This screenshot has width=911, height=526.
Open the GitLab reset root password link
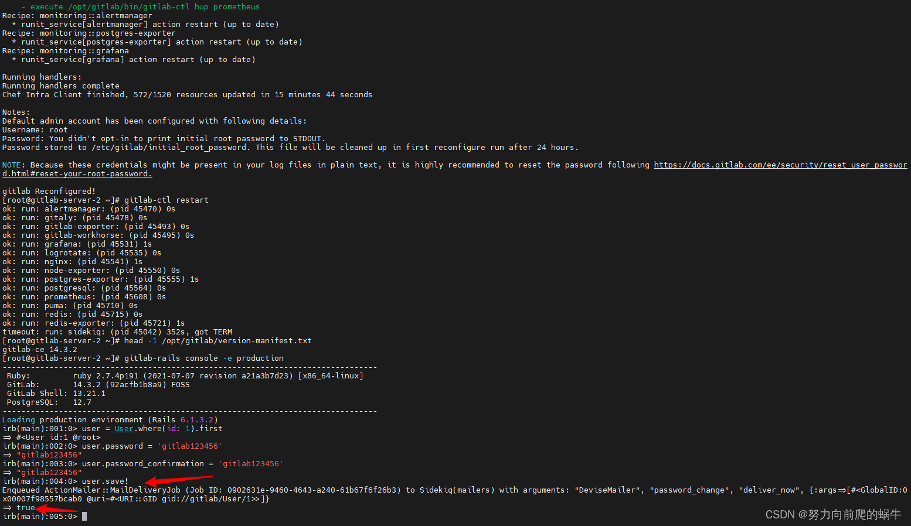pyautogui.click(x=780, y=165)
